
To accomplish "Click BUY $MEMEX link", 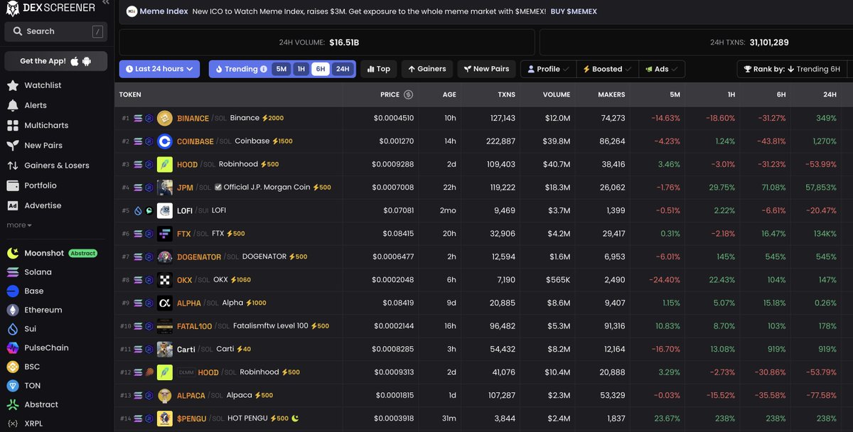I will [574, 12].
